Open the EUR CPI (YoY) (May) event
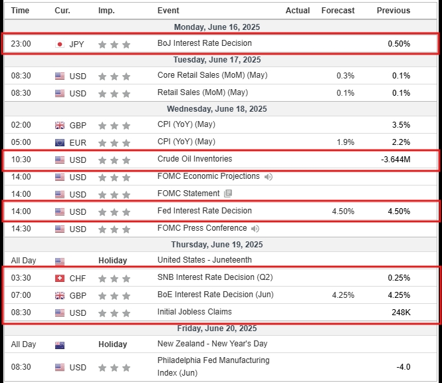 (186, 142)
